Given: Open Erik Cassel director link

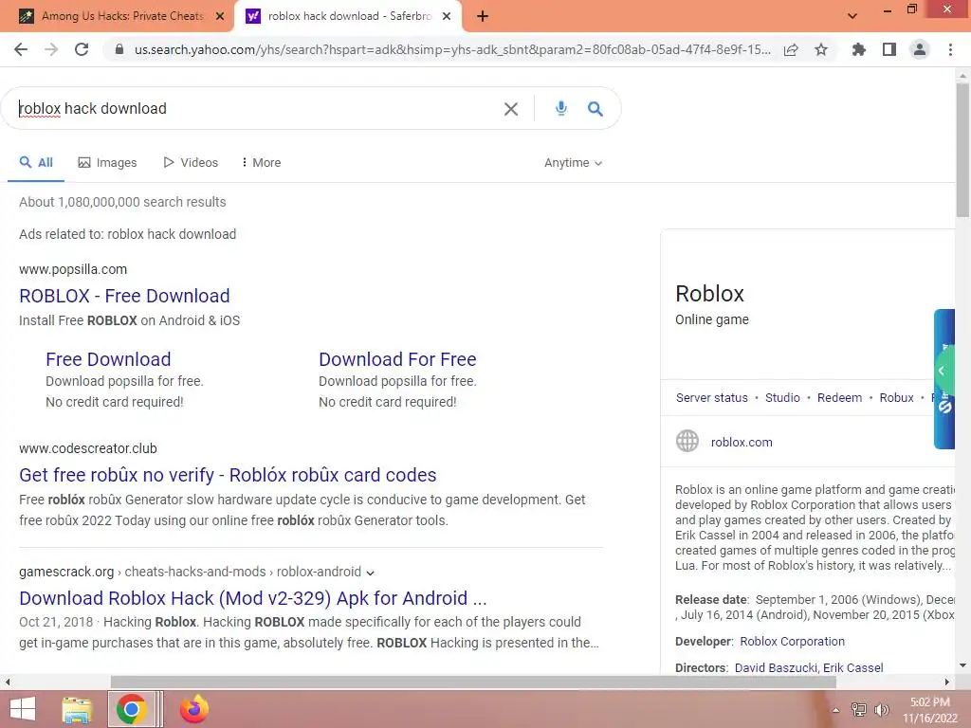Looking at the screenshot, I should pyautogui.click(x=852, y=668).
